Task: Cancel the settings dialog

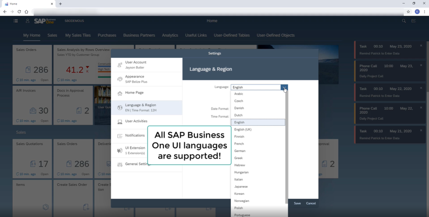Action: click(x=311, y=203)
